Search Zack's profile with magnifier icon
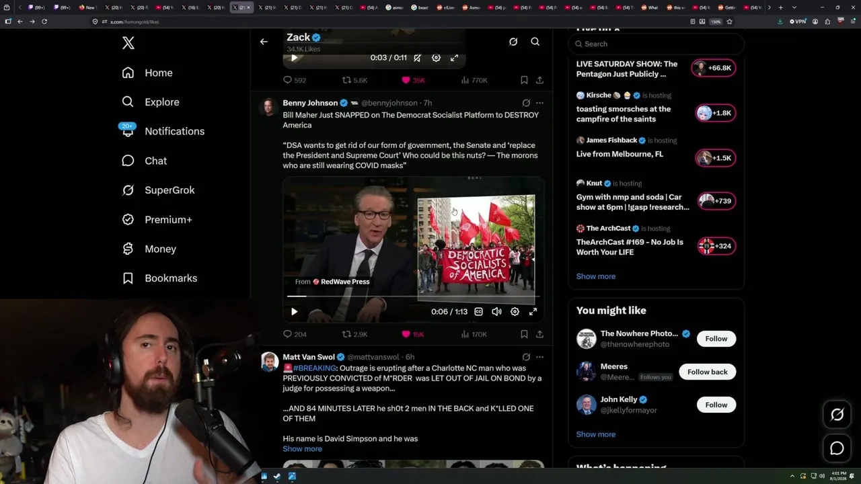 [x=535, y=42]
